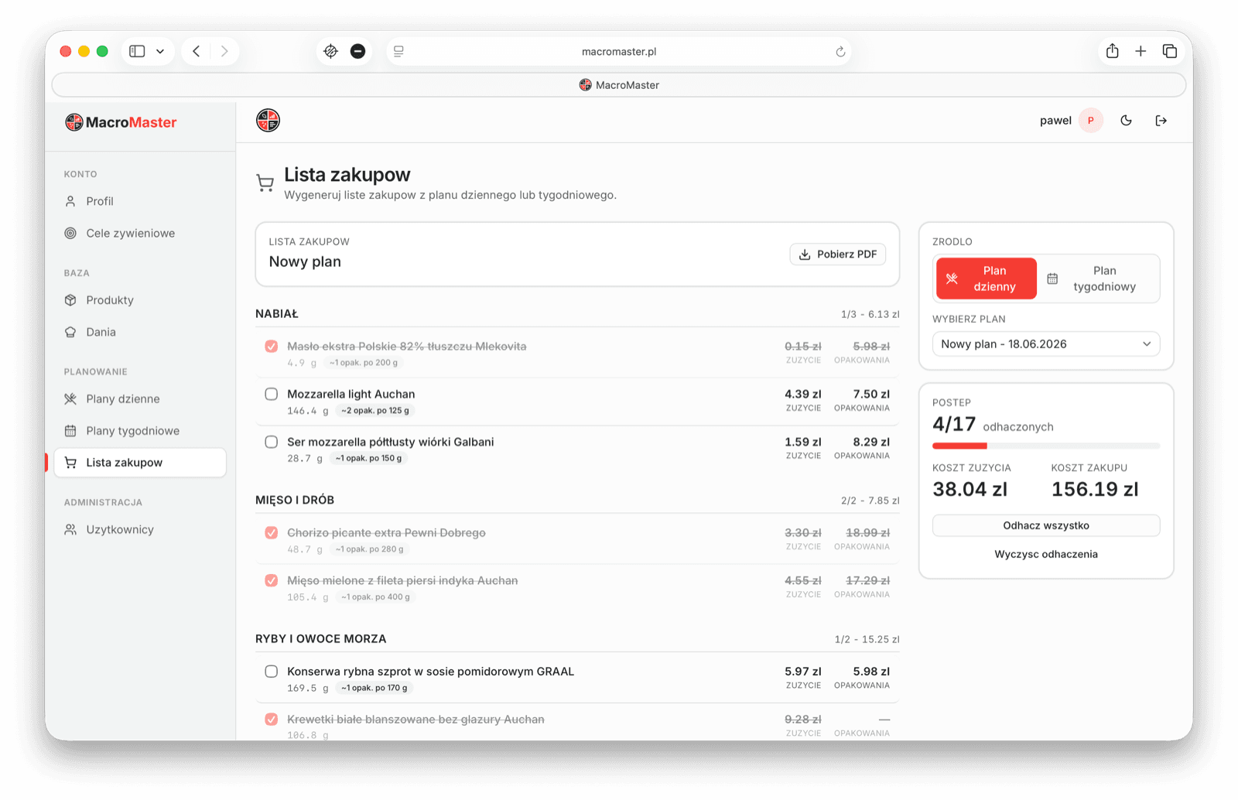This screenshot has width=1238, height=800.
Task: Open a new tab with the plus icon
Action: click(1141, 51)
